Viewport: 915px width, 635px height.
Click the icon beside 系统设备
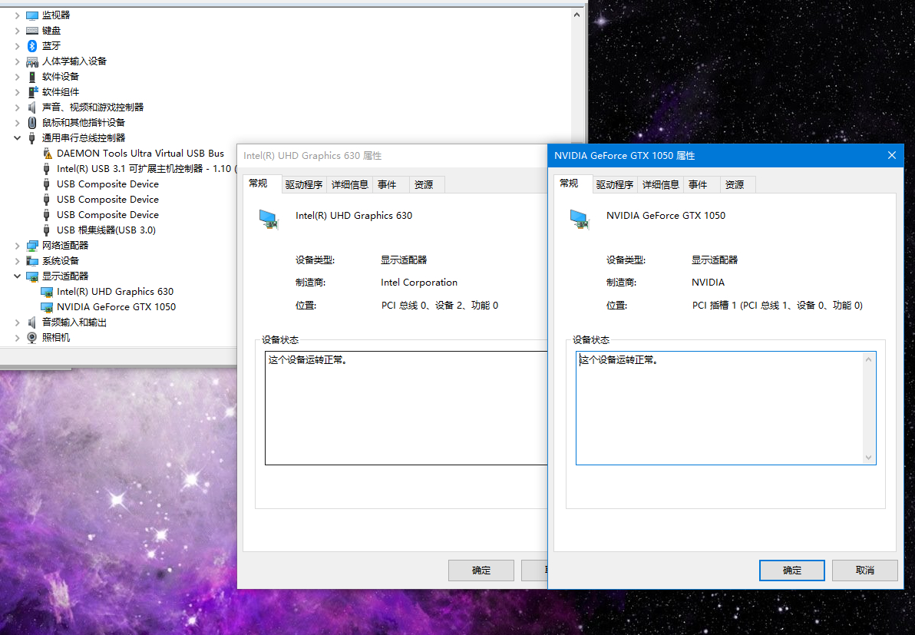32,261
